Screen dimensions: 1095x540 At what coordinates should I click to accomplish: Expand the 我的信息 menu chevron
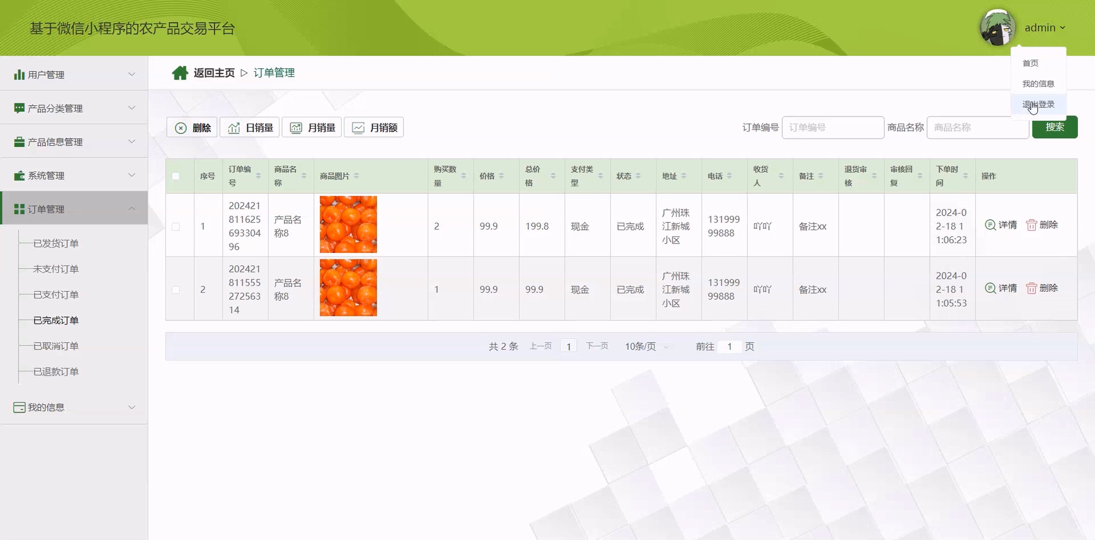coord(132,407)
